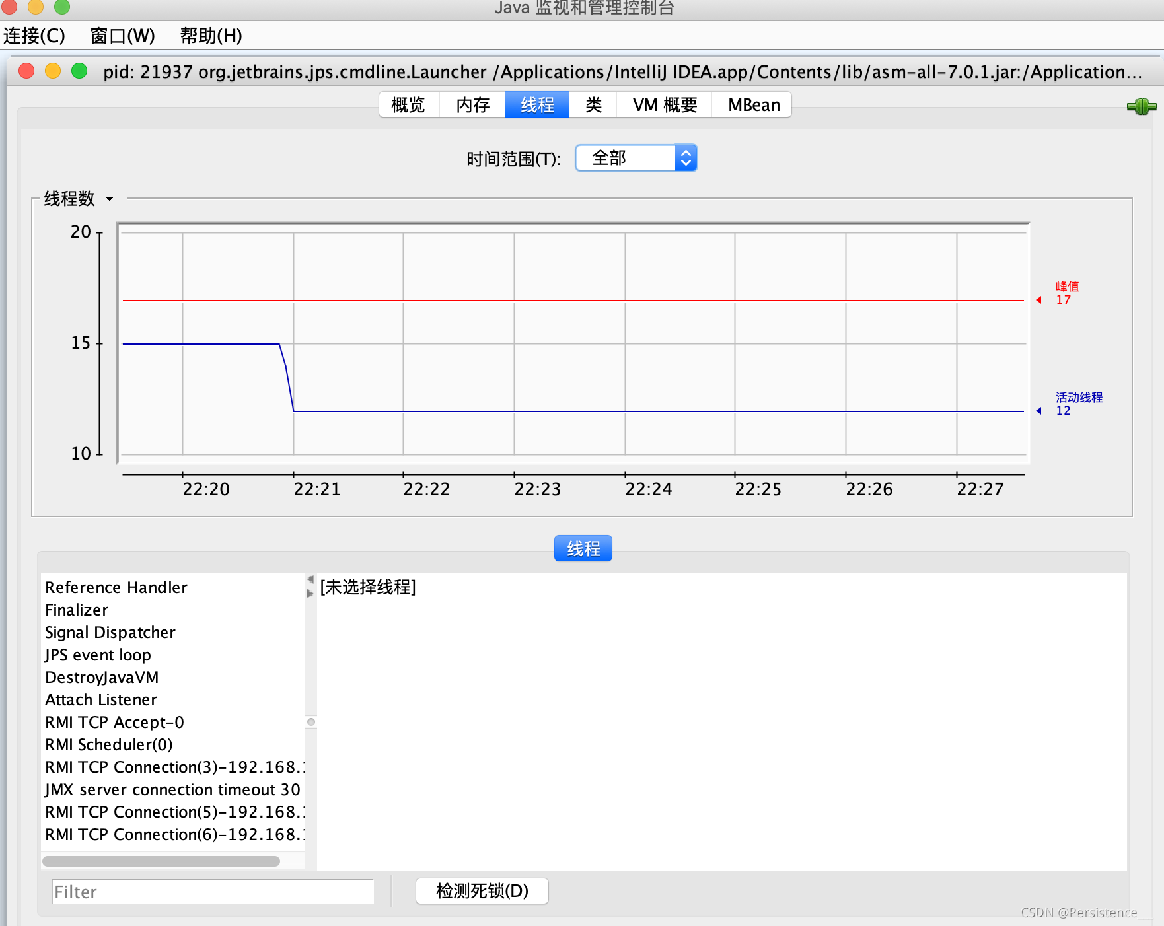
Task: Select the Signal Dispatcher thread
Action: tap(173, 632)
